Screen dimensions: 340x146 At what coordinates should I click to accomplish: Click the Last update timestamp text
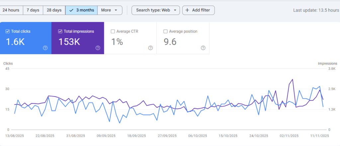point(316,10)
